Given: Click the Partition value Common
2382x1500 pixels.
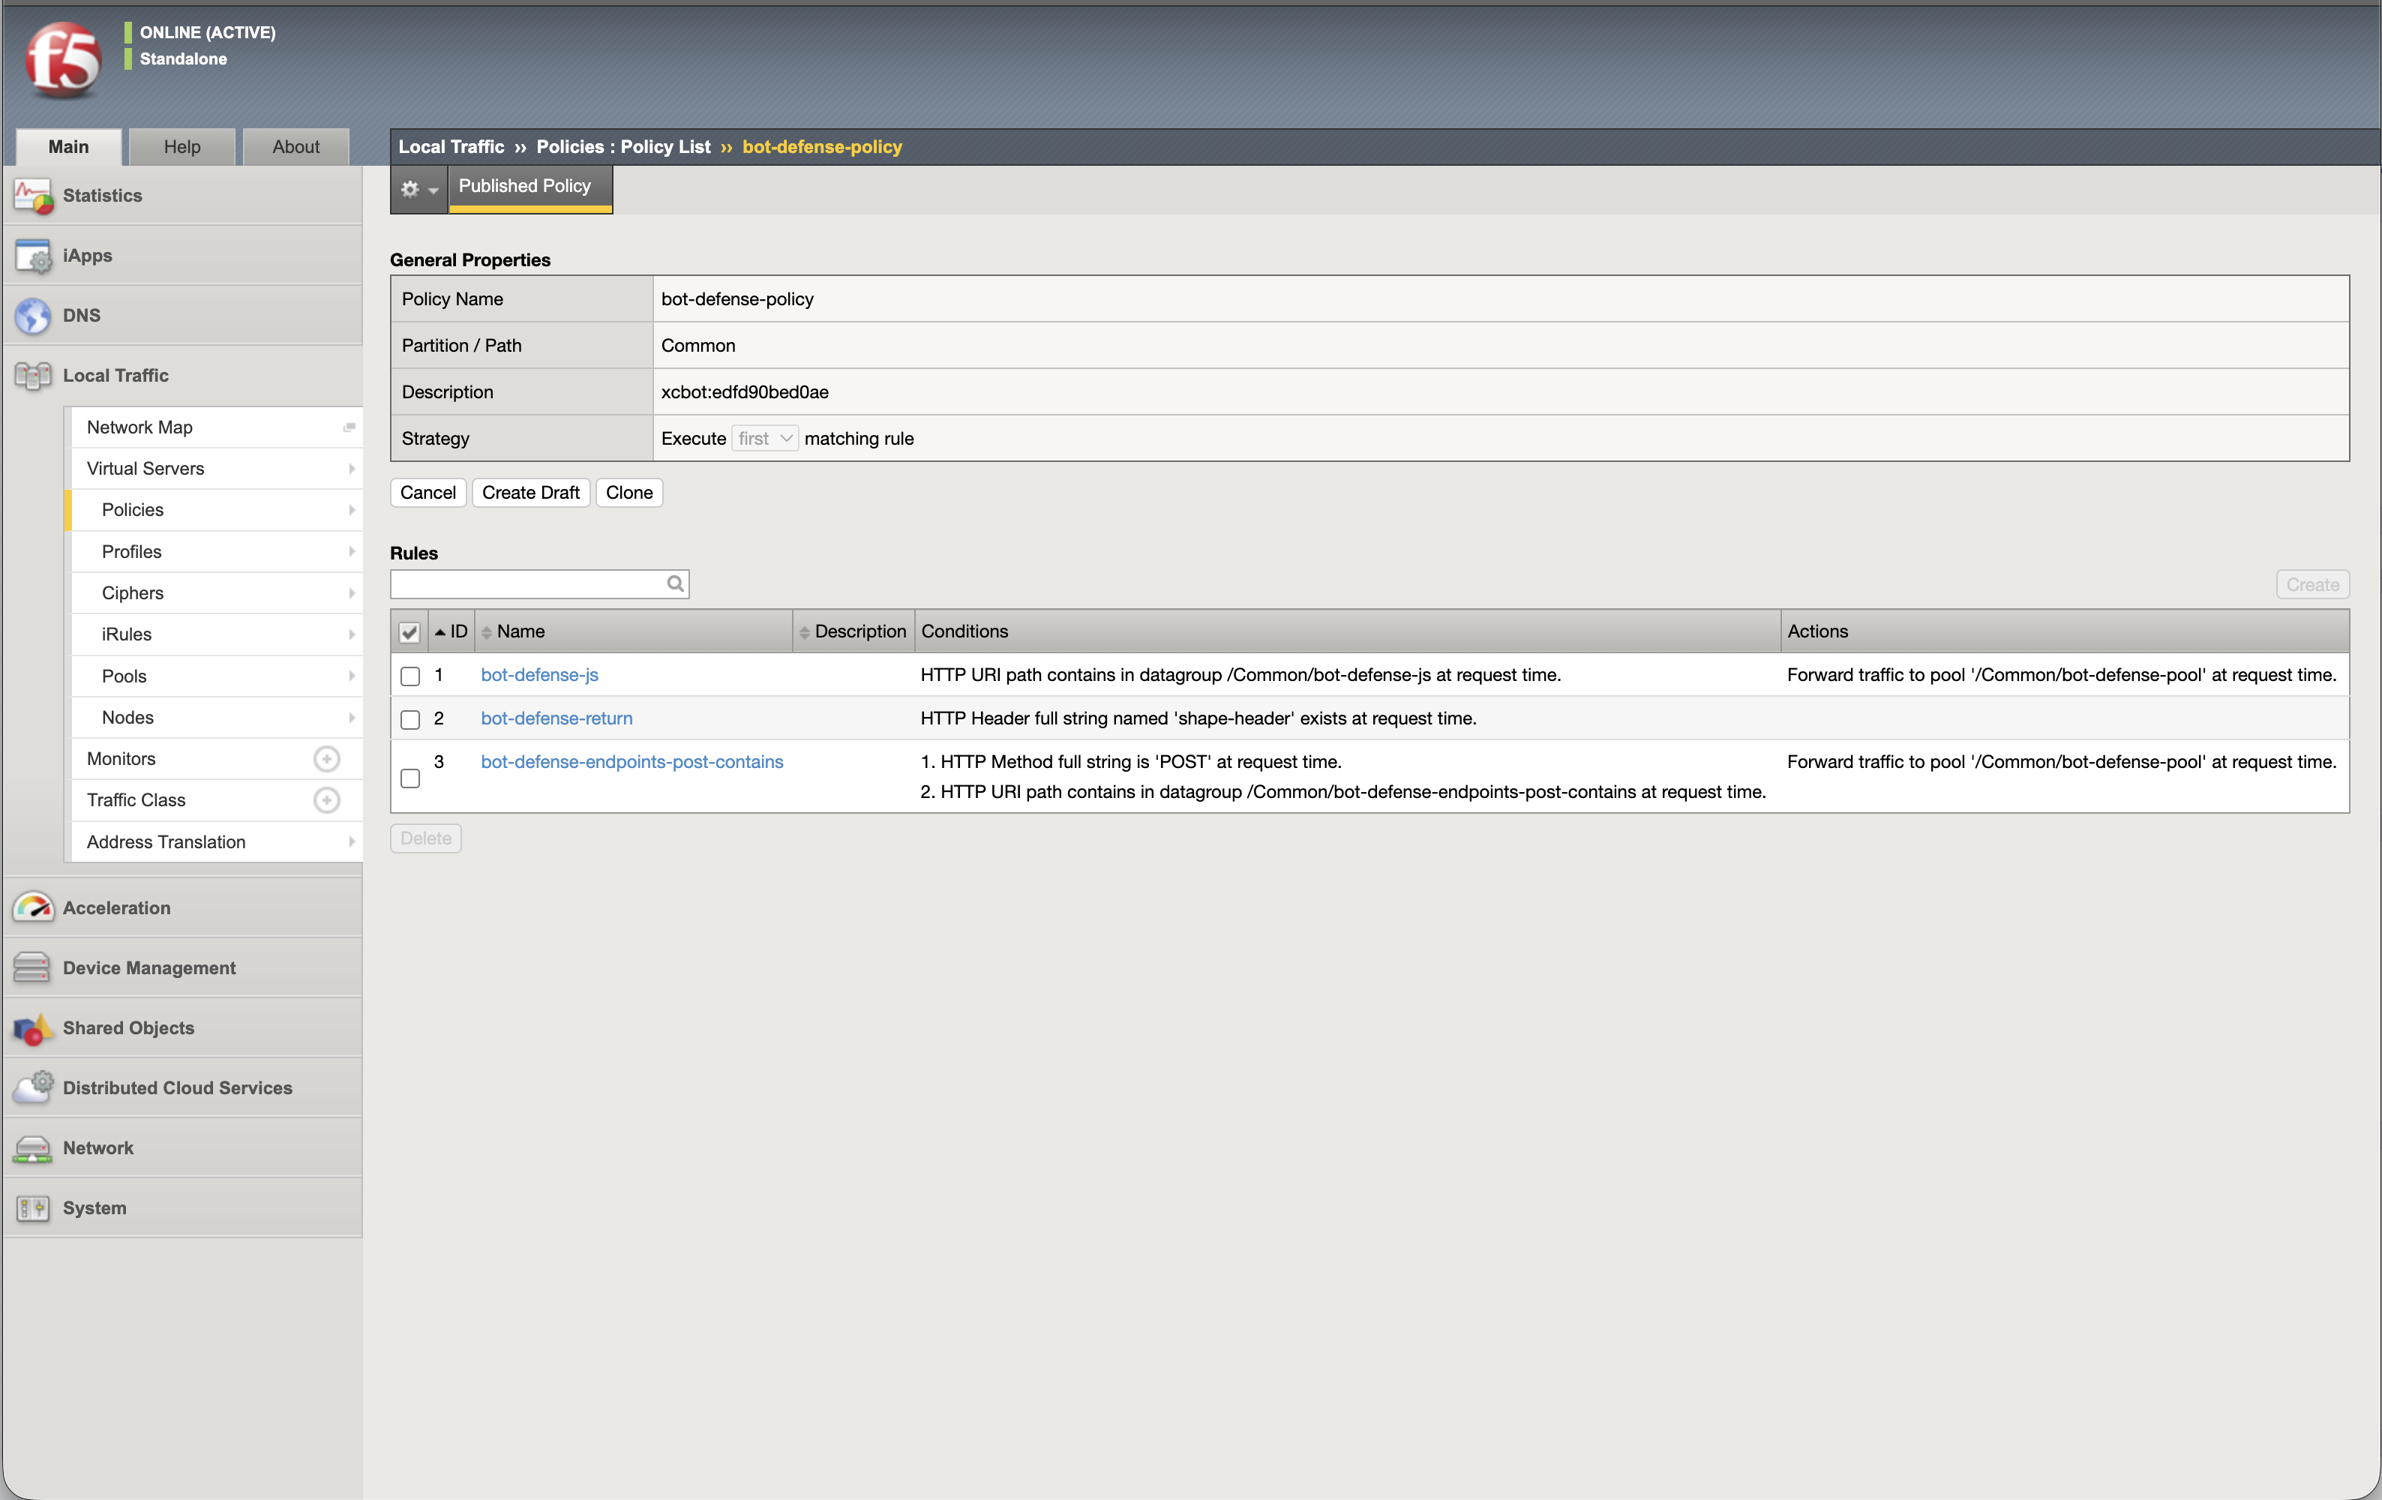Looking at the screenshot, I should (697, 345).
